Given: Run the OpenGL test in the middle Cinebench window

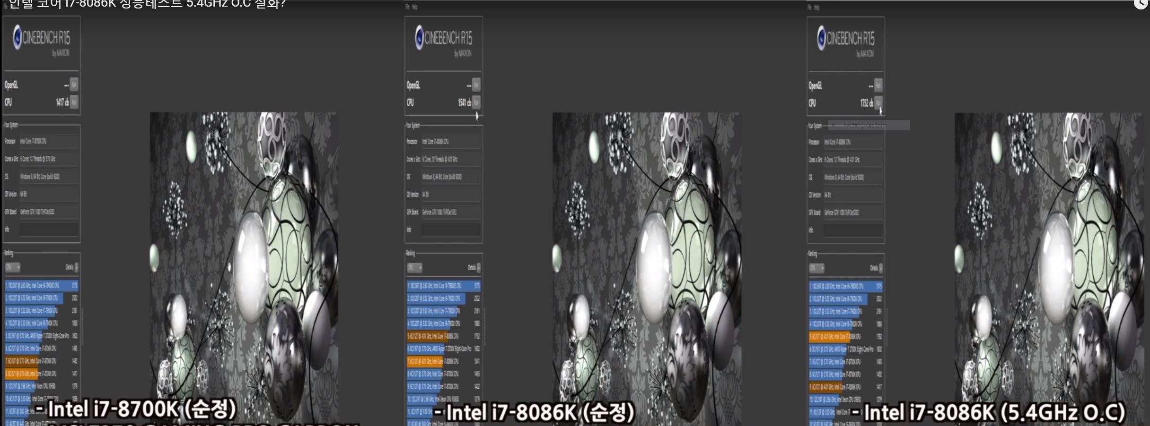Looking at the screenshot, I should [476, 85].
